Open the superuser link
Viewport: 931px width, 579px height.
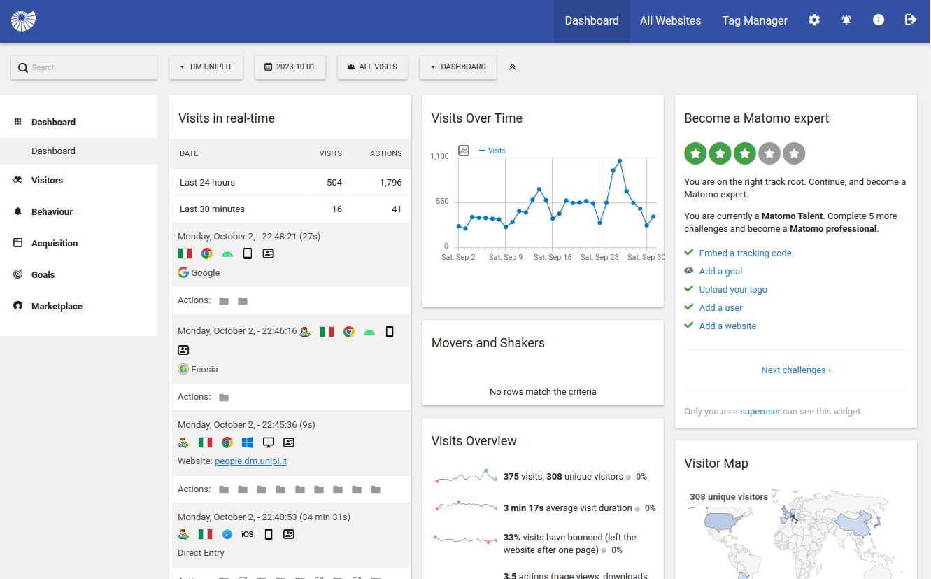tap(760, 411)
